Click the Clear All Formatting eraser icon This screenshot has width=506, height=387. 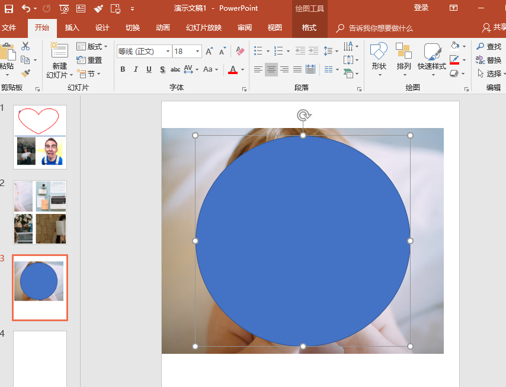click(240, 52)
